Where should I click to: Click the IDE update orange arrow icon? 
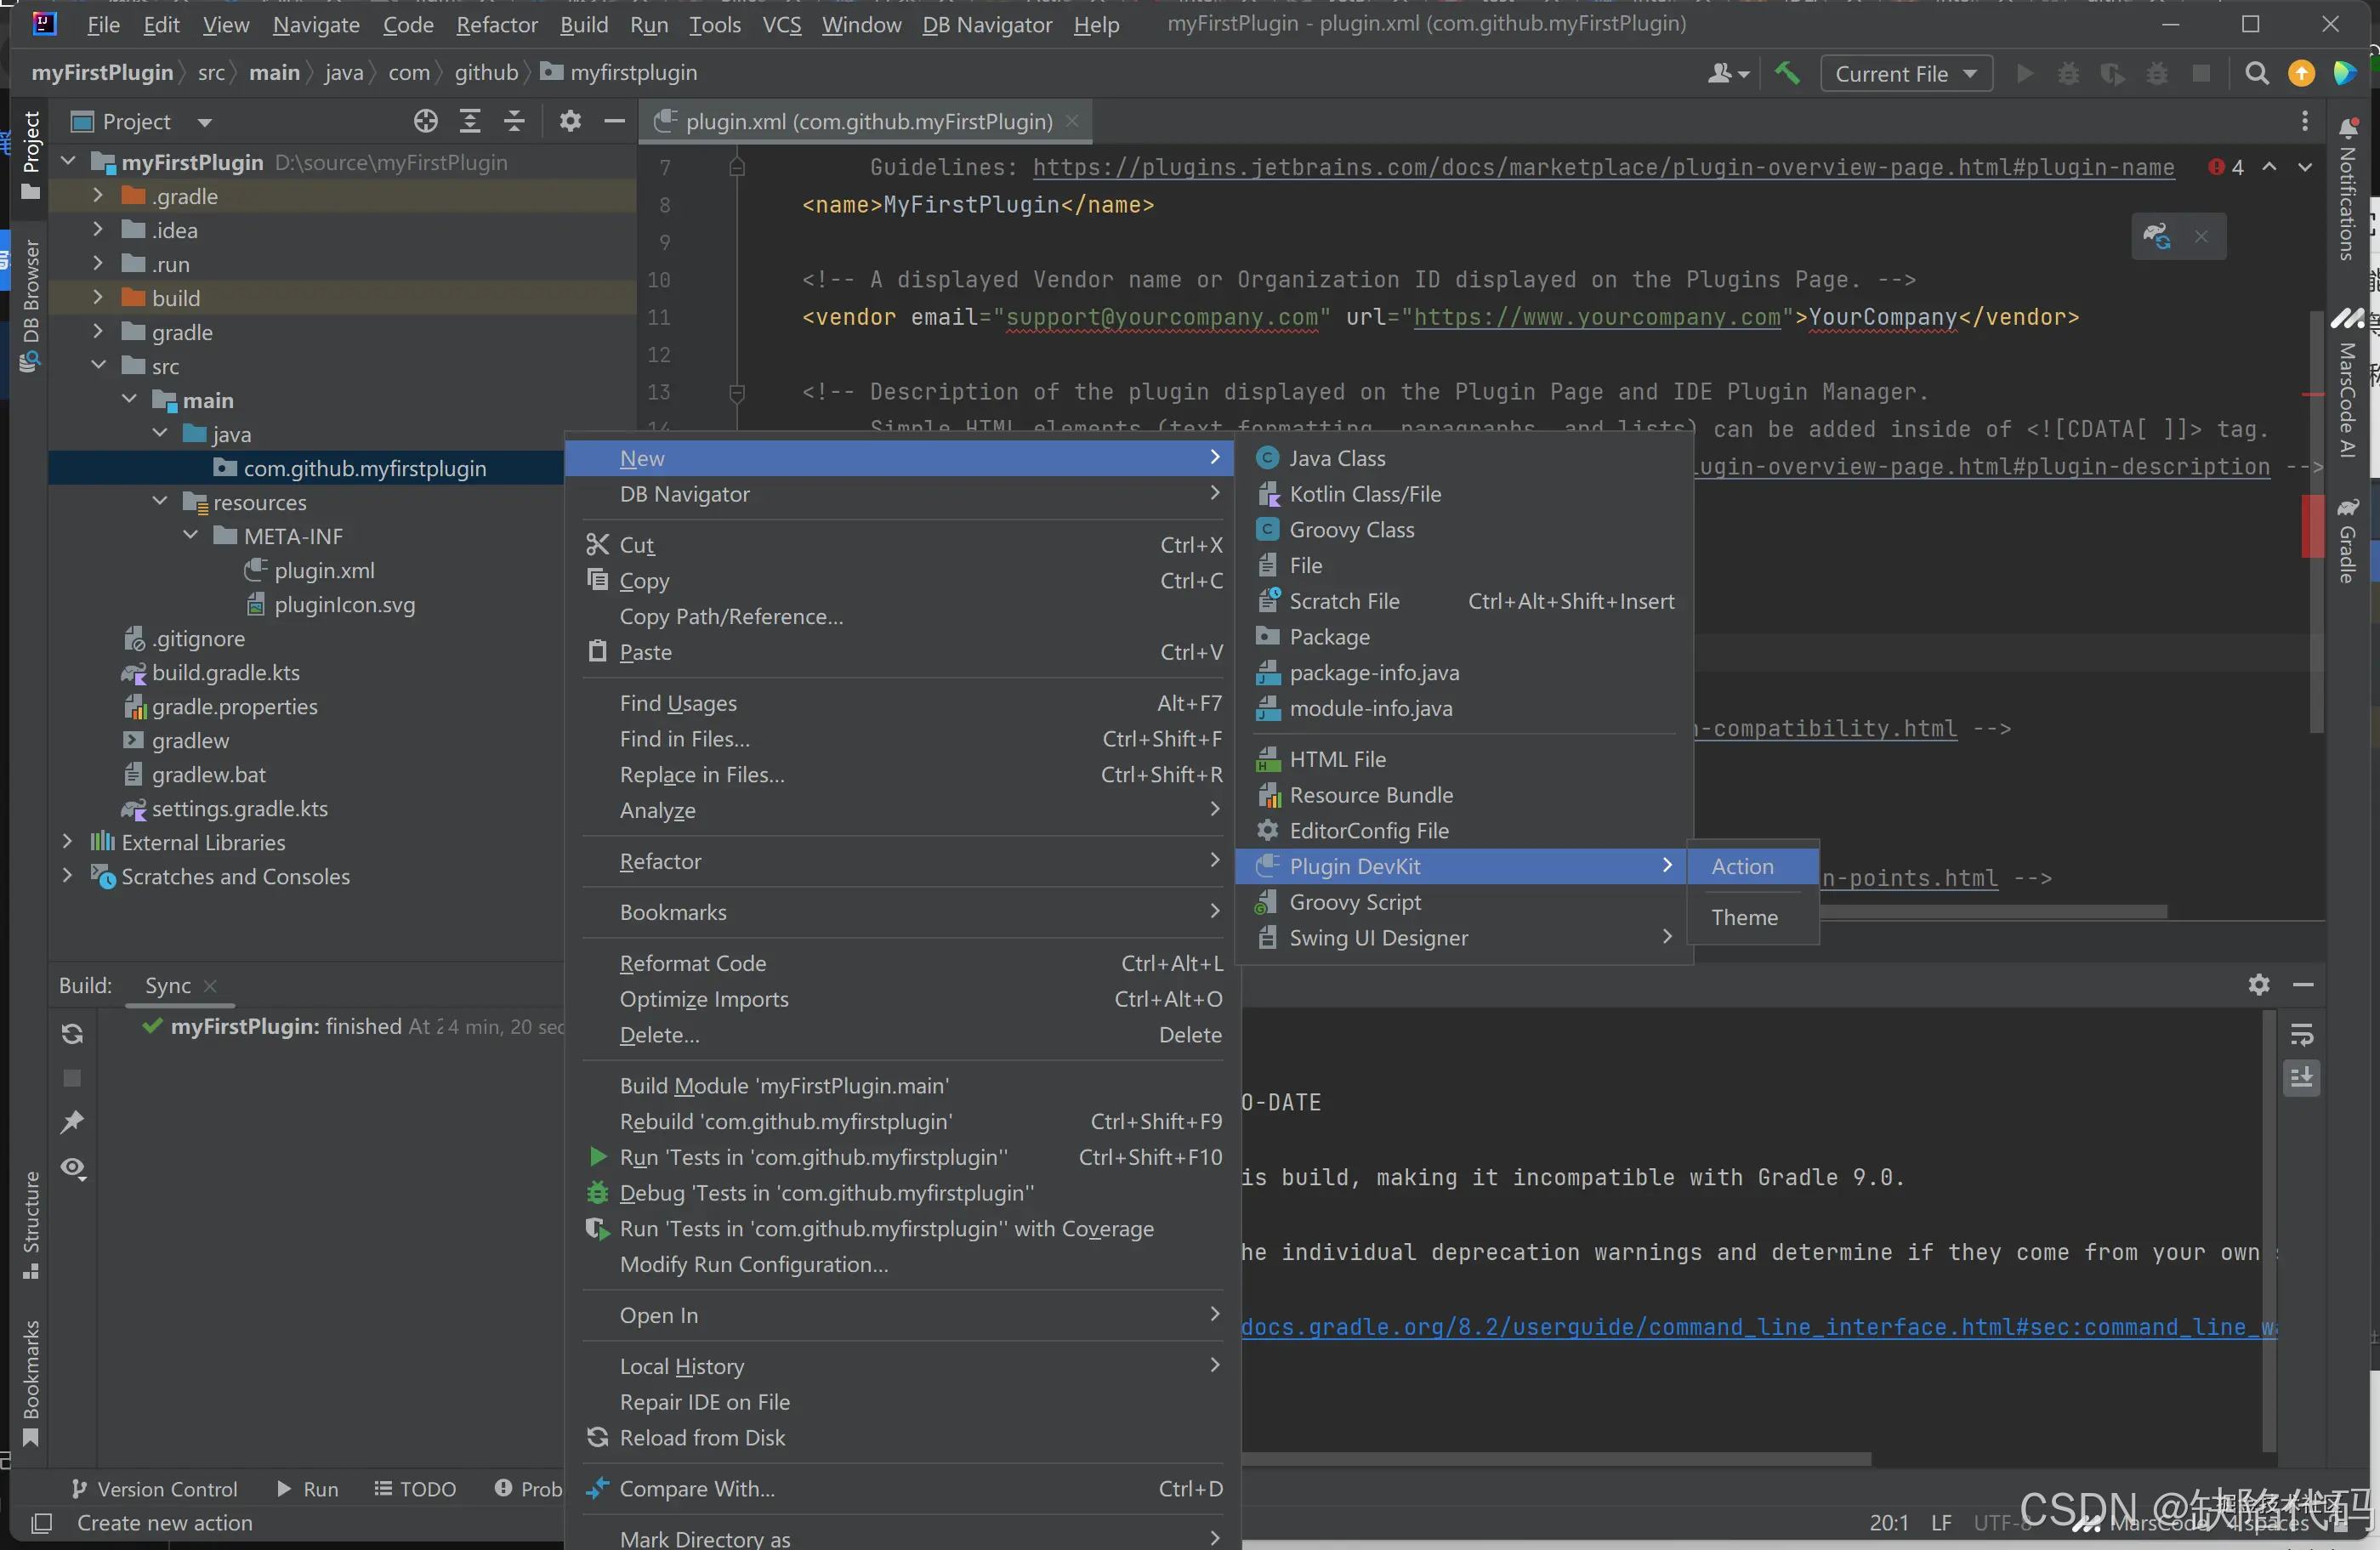2301,73
